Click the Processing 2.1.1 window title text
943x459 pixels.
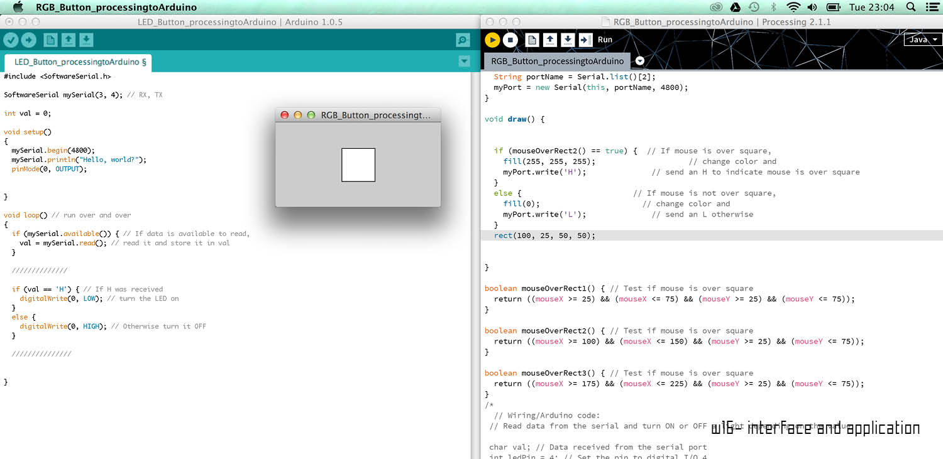pos(722,22)
